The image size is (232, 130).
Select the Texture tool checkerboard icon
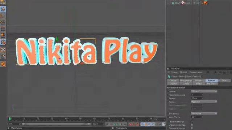click(3, 50)
